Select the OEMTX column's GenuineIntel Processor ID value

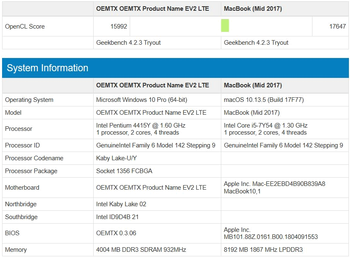tap(156, 145)
